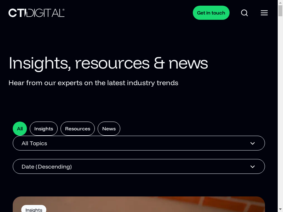The image size is (283, 212).
Task: Click the Insights tag on article card
Action: pyautogui.click(x=34, y=209)
